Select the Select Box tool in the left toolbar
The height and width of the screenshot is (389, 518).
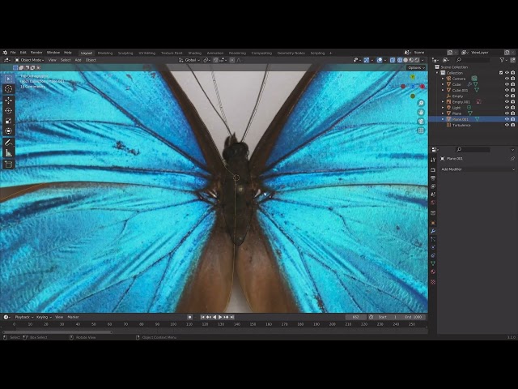pos(9,79)
